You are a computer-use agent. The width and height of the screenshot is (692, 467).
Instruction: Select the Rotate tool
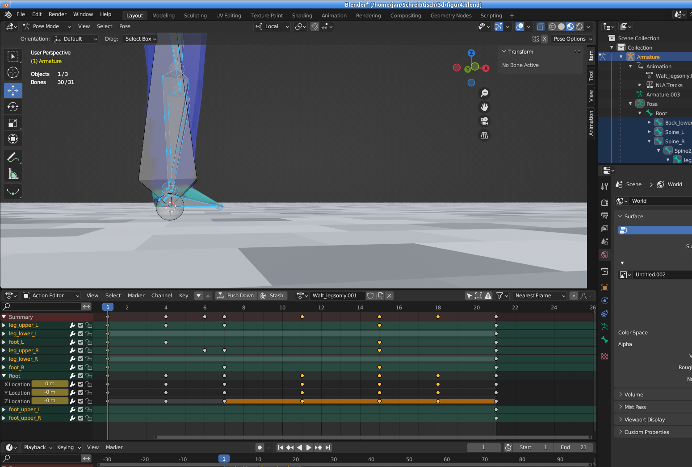pos(13,107)
